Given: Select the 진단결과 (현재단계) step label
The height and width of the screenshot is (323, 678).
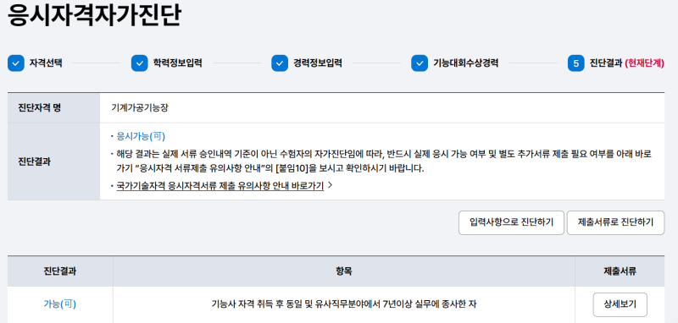Looking at the screenshot, I should point(627,63).
